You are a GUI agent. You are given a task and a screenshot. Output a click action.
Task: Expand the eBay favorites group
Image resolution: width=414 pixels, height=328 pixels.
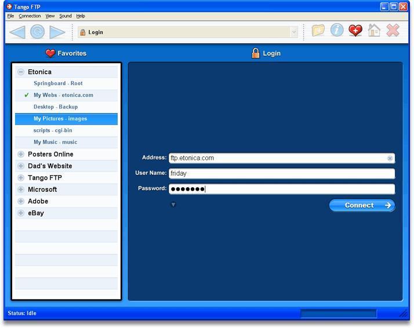[x=21, y=213]
